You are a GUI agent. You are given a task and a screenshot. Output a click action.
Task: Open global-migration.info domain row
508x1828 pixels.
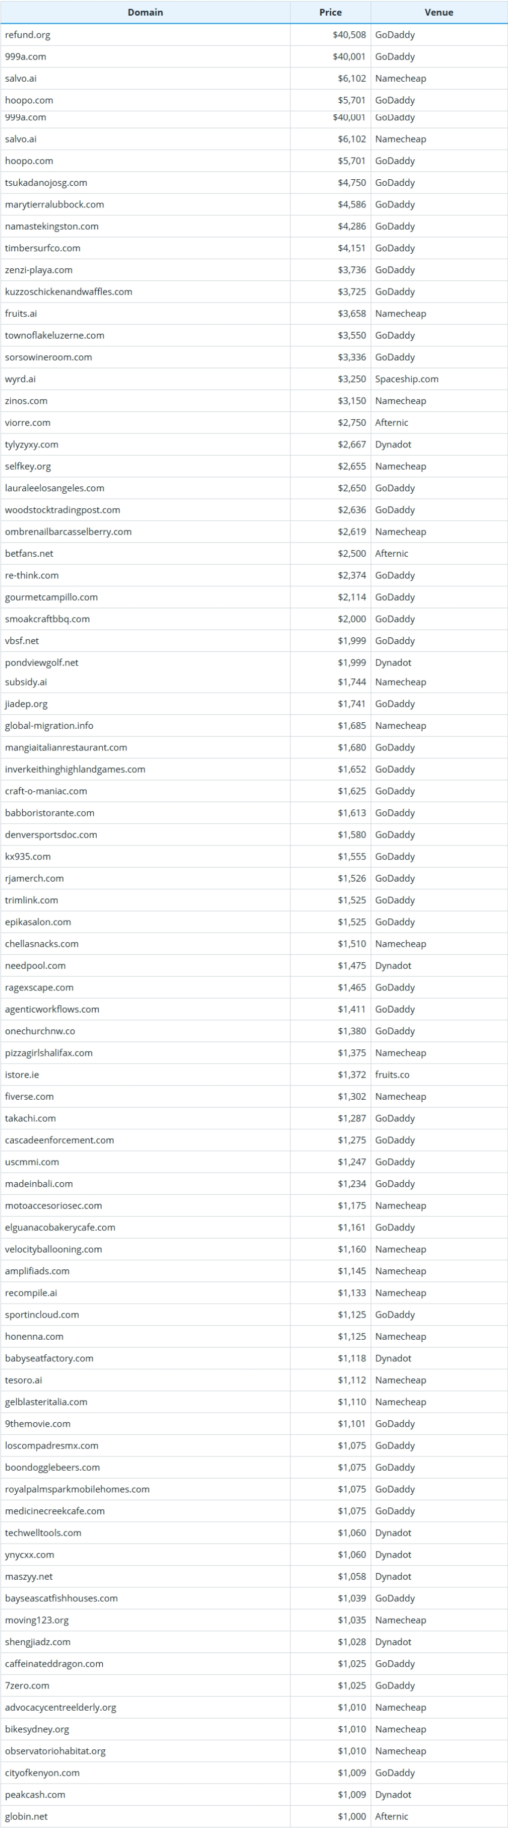click(x=254, y=725)
